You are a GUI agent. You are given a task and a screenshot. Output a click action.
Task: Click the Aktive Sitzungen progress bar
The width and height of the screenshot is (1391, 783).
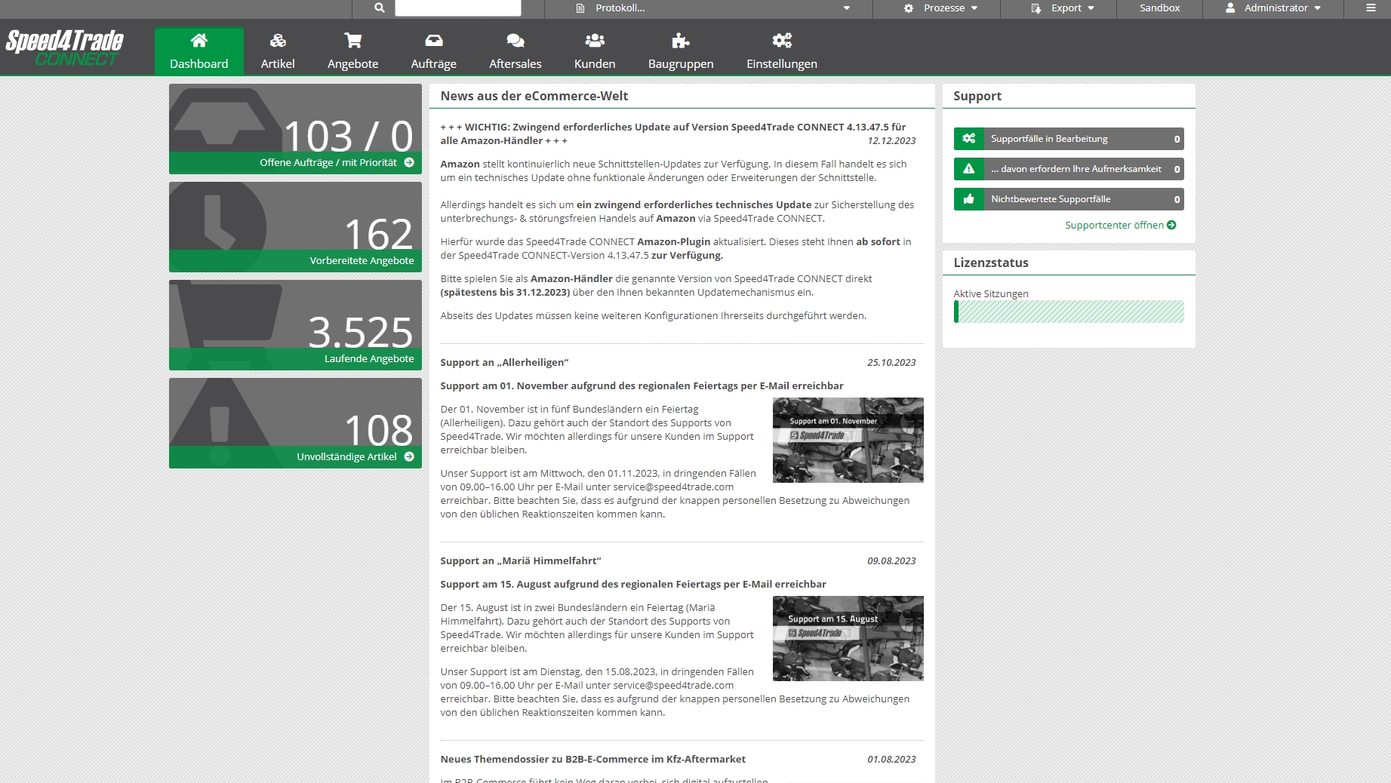point(1069,312)
